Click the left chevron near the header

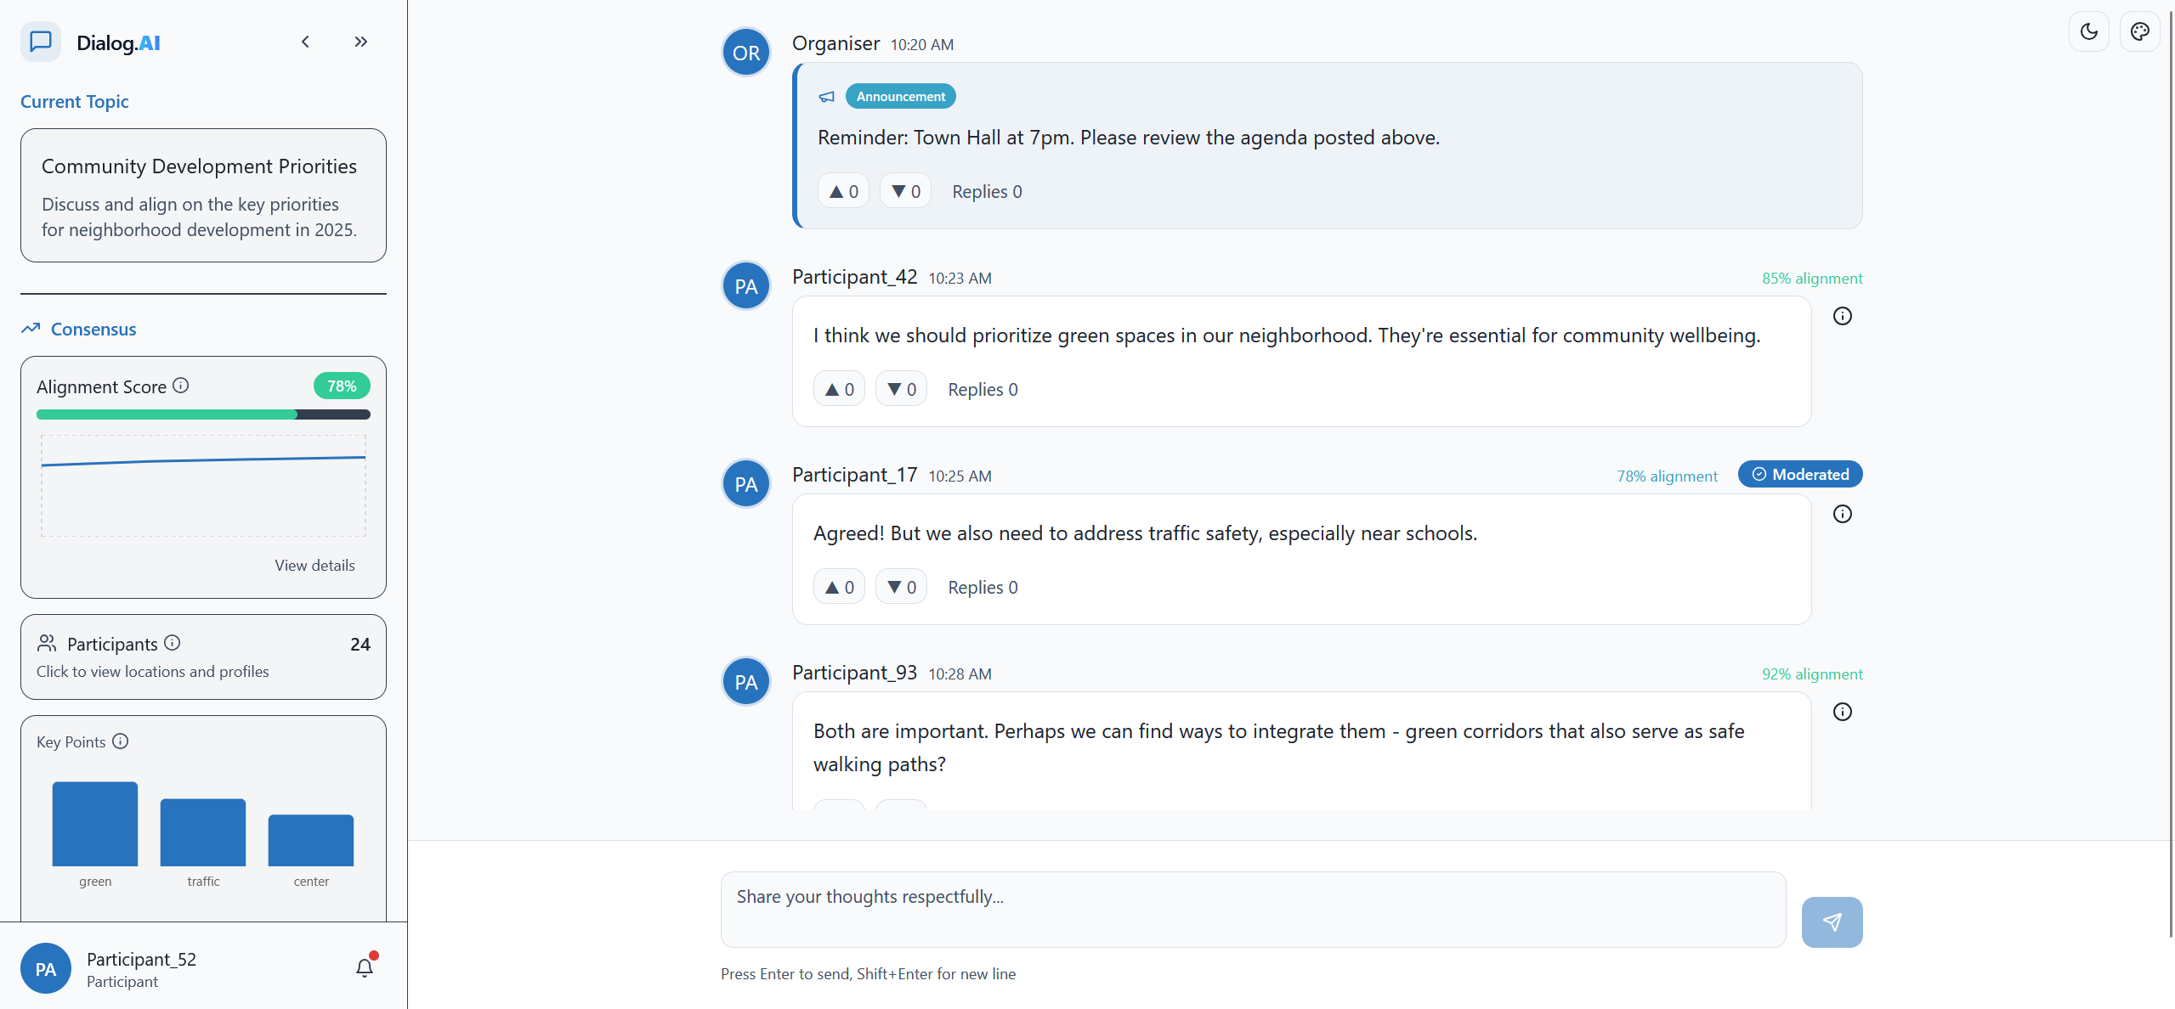coord(304,41)
